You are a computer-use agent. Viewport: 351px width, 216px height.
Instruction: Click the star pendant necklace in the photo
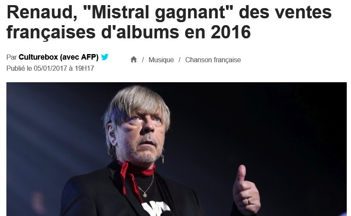pos(145,196)
